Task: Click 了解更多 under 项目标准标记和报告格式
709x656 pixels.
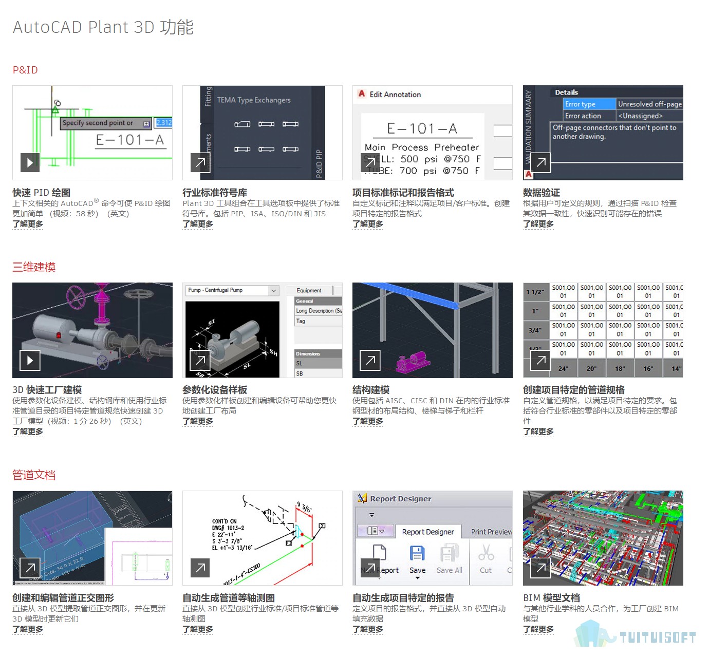Action: (368, 224)
